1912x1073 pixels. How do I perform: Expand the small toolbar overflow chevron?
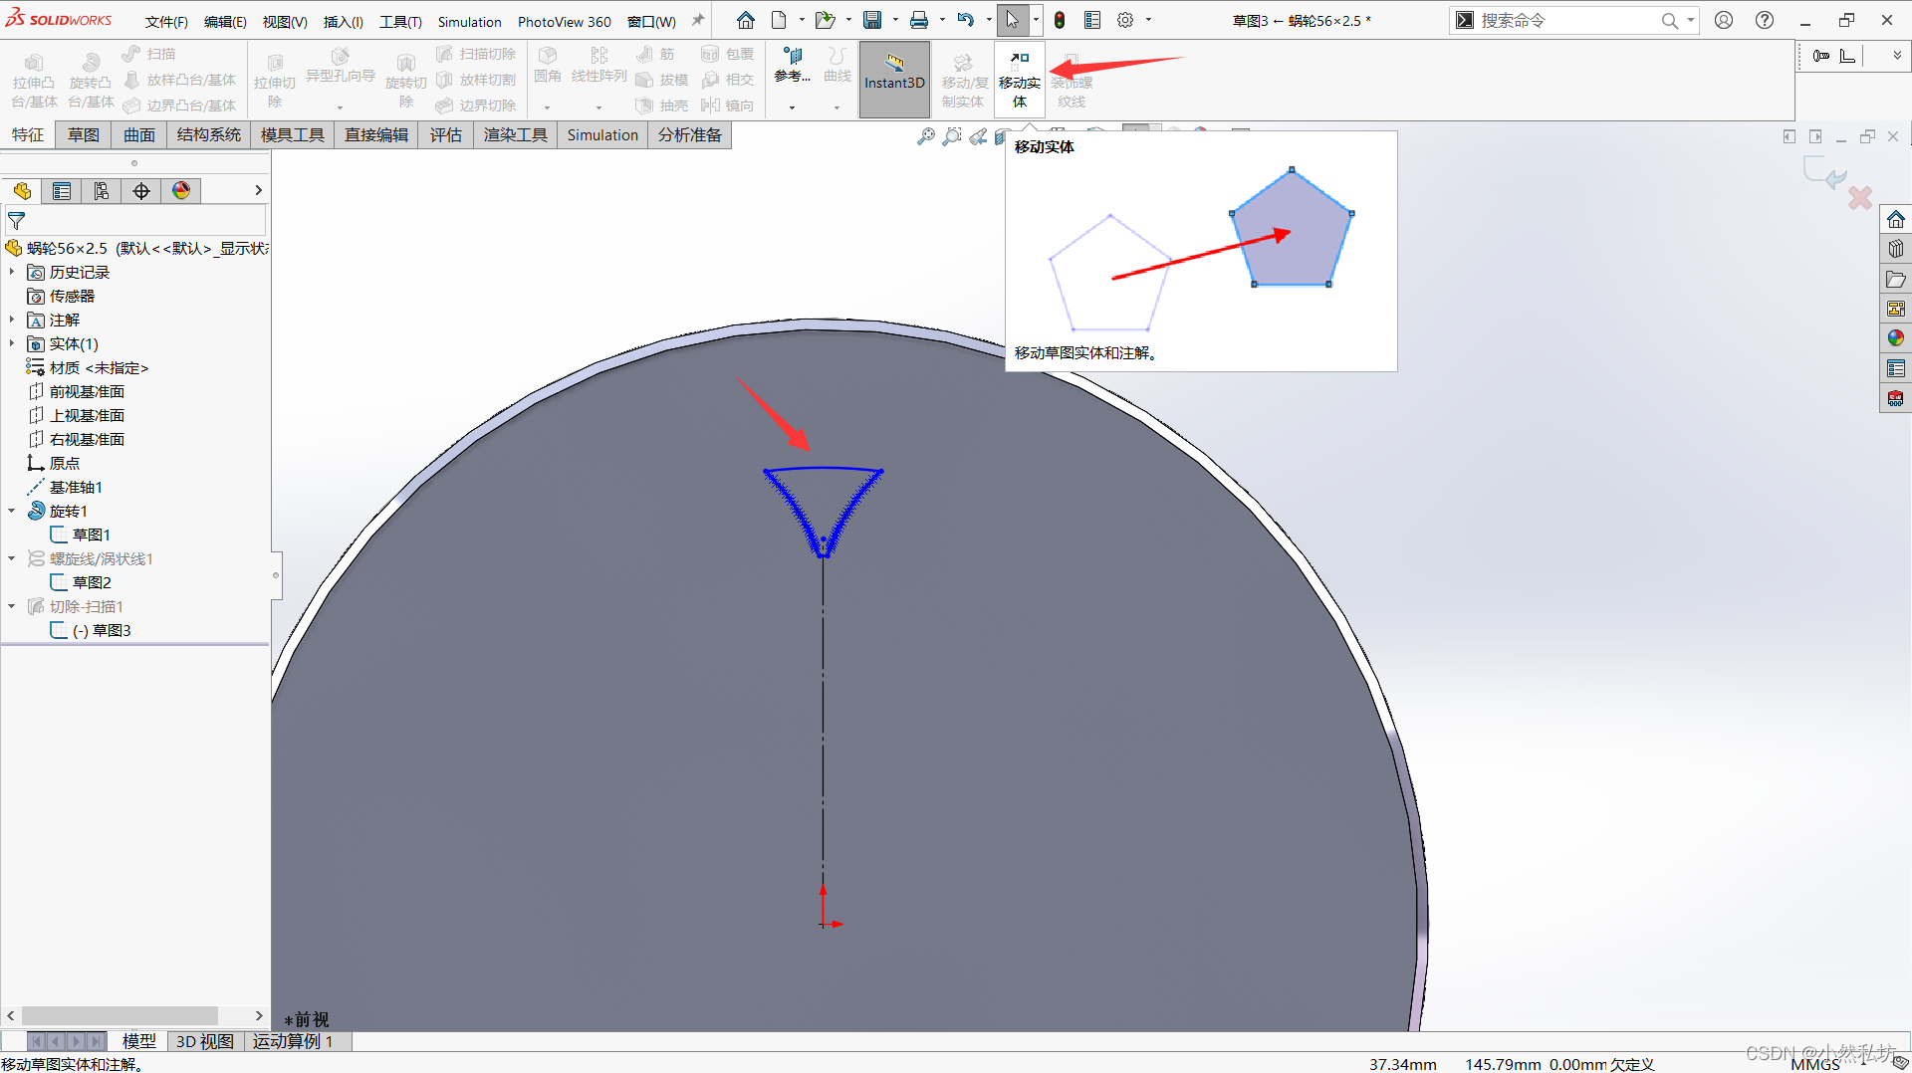click(1897, 56)
